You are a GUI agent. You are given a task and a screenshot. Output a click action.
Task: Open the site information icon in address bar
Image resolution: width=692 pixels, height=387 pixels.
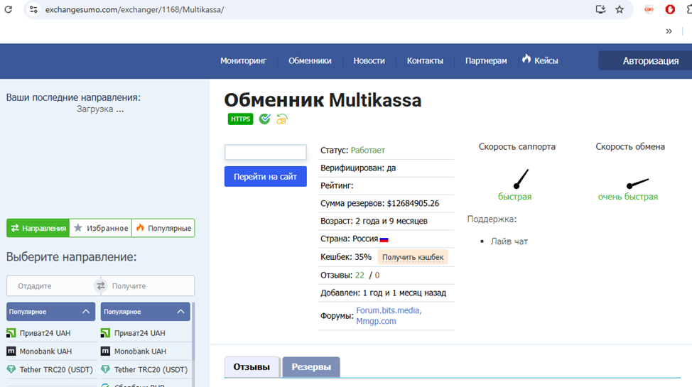(33, 10)
